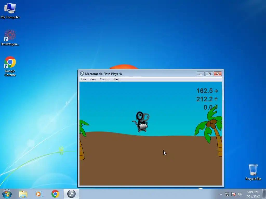The width and height of the screenshot is (266, 199).
Task: Select the My Computer desktop icon
Action: [10, 11]
